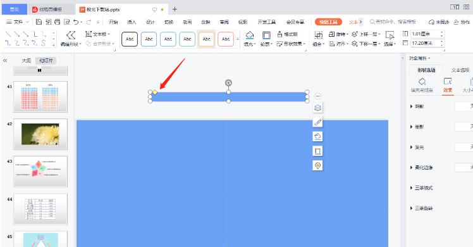Select the elbow L connector shape
Image resolution: width=473 pixels, height=247 pixels.
[35, 34]
